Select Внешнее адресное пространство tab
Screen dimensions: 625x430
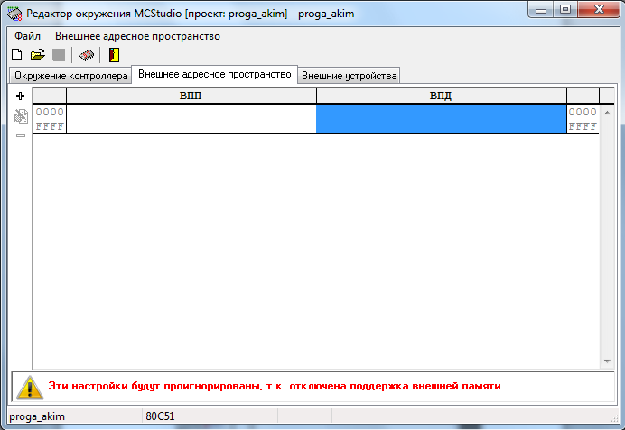tap(214, 75)
